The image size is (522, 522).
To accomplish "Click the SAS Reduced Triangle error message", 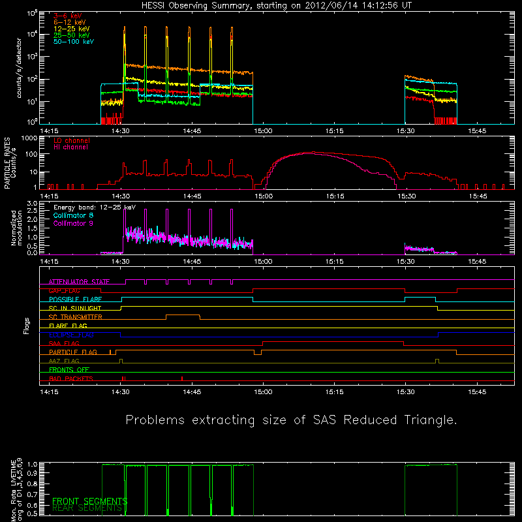I will tap(291, 420).
